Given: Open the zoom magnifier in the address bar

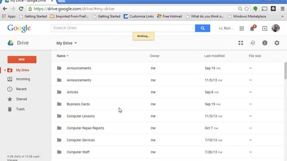Looking at the screenshot, I should click(x=240, y=9).
